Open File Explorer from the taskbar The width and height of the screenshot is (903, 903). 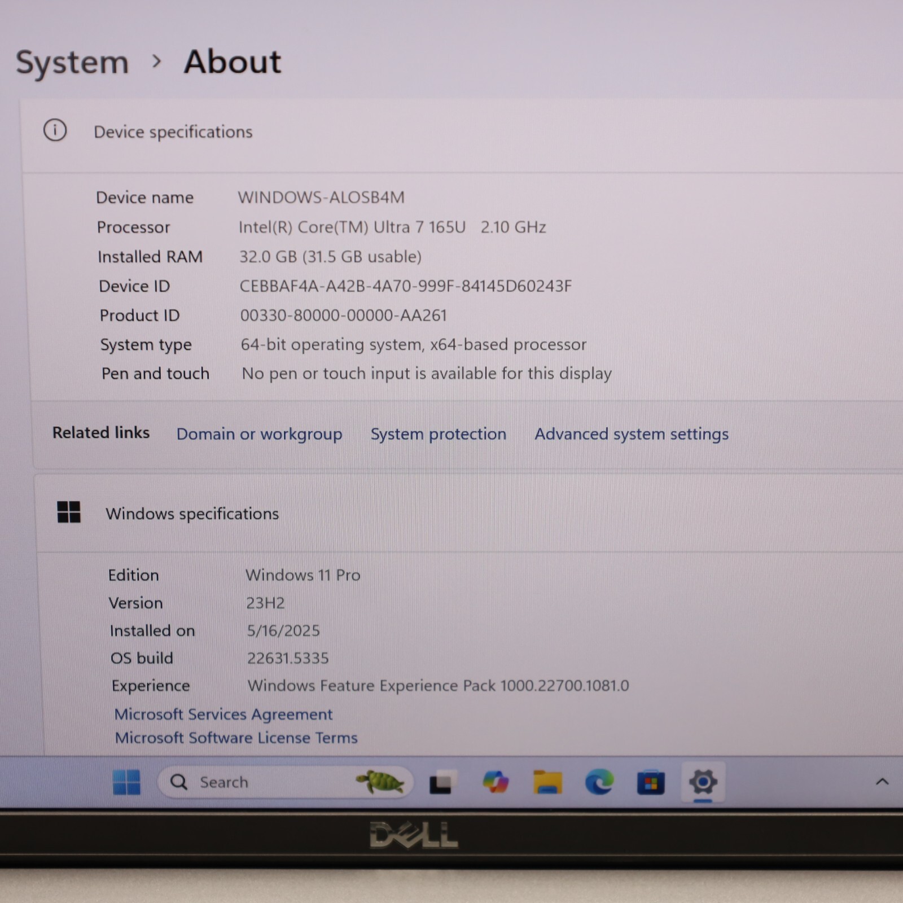(547, 782)
